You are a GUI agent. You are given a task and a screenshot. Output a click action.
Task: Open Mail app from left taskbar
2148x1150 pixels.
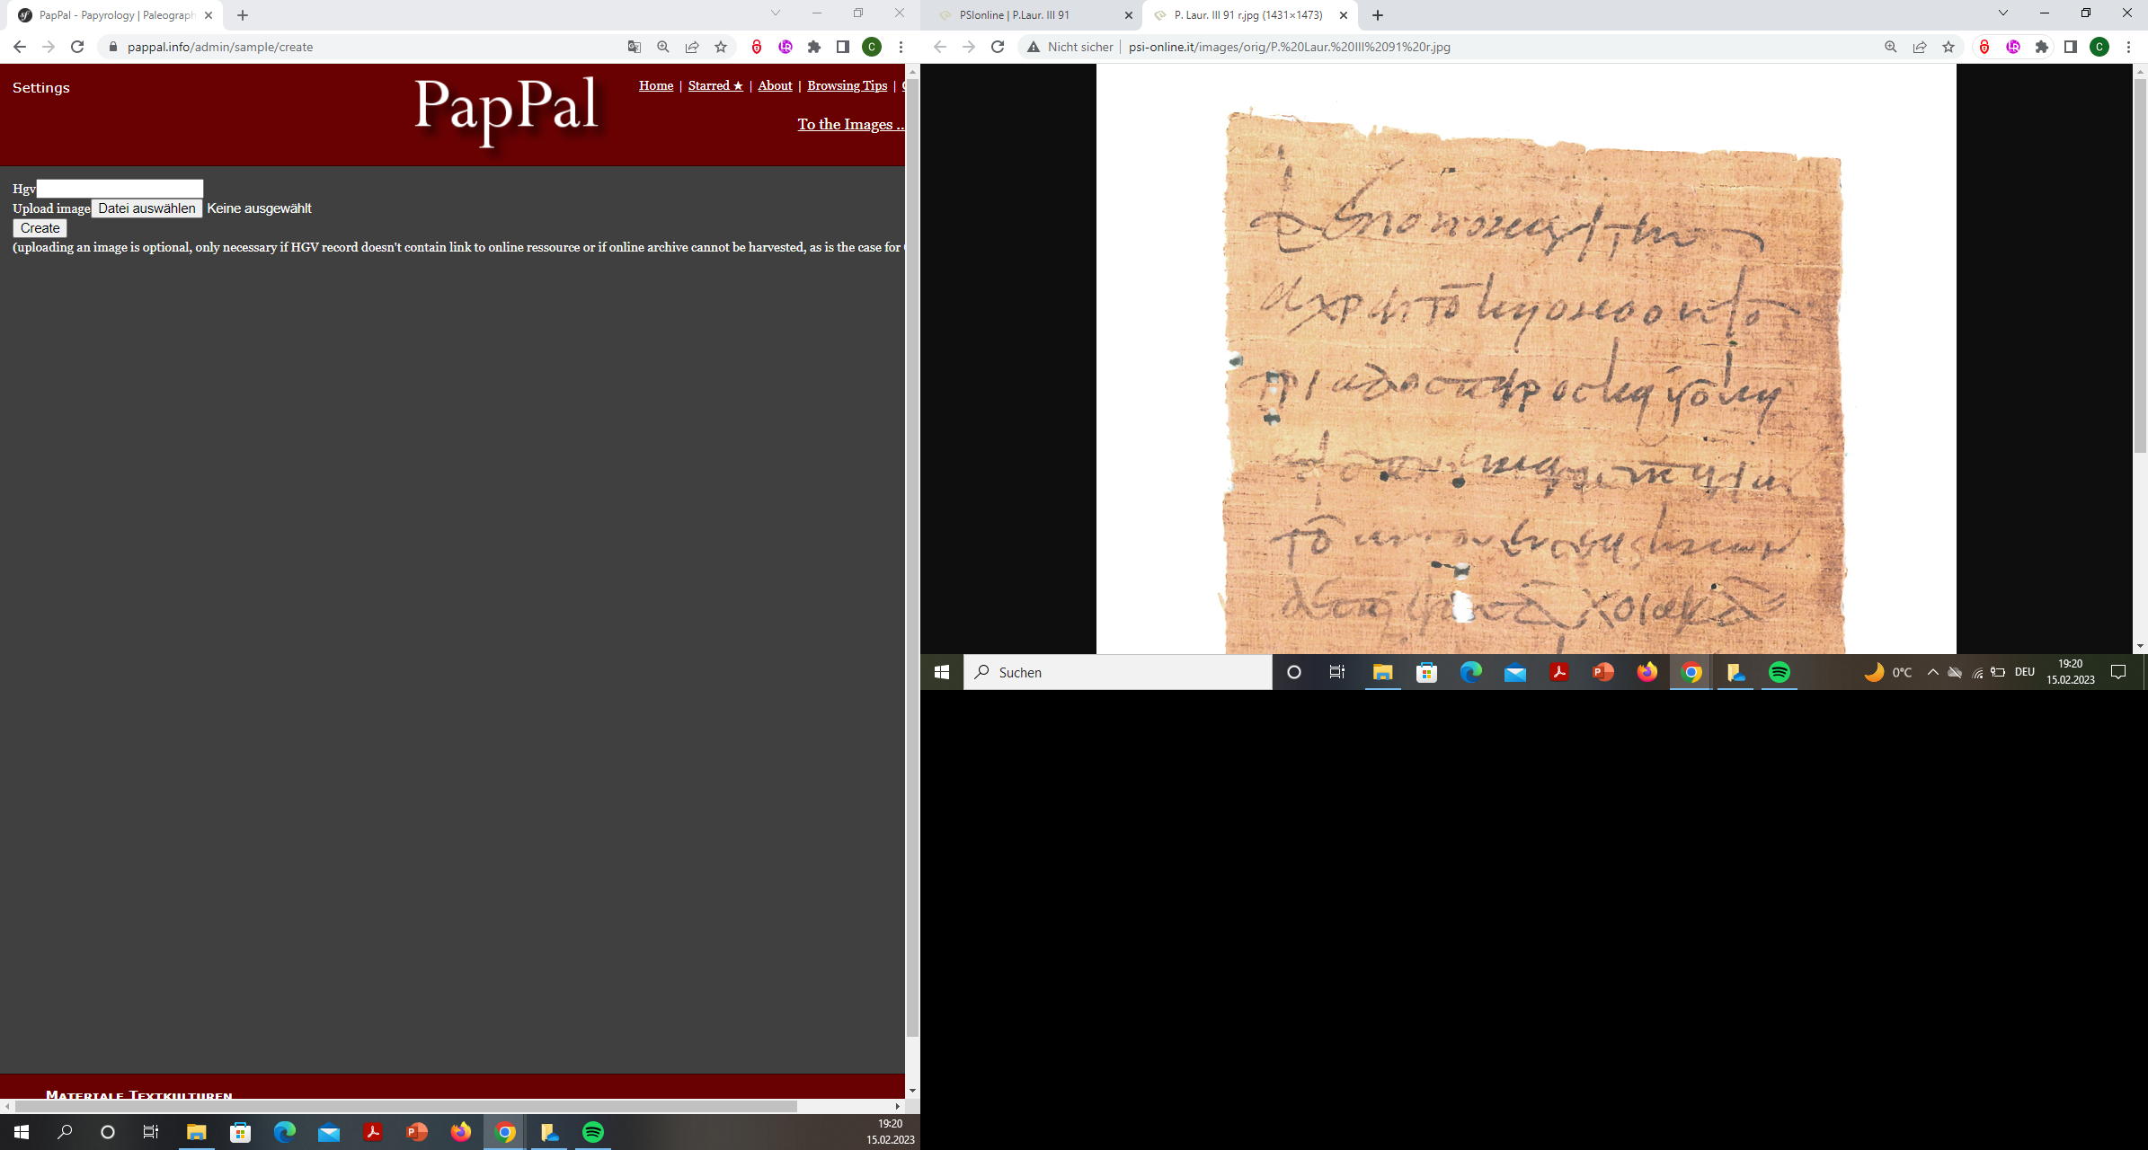tap(329, 1132)
